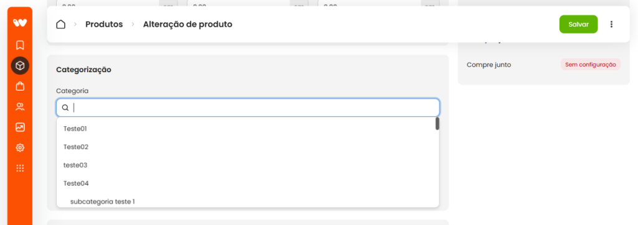Open the bookmark icon in the sidebar
The height and width of the screenshot is (225, 638).
point(20,45)
